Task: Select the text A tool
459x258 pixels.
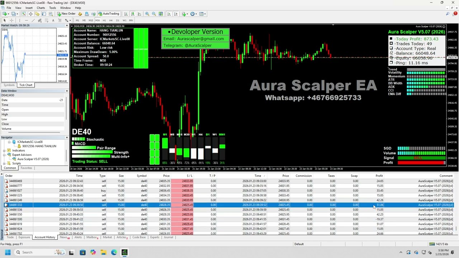Action: click(x=53, y=20)
